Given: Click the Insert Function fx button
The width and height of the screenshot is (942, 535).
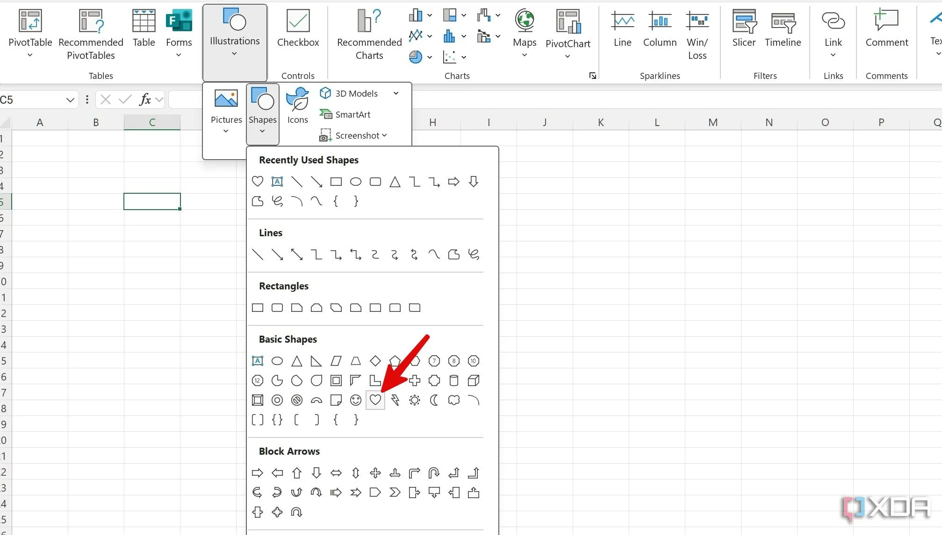Looking at the screenshot, I should coord(145,99).
